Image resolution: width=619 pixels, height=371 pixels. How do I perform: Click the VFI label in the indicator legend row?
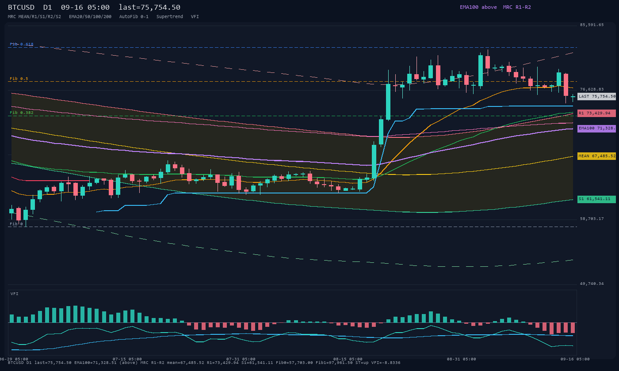pyautogui.click(x=195, y=17)
